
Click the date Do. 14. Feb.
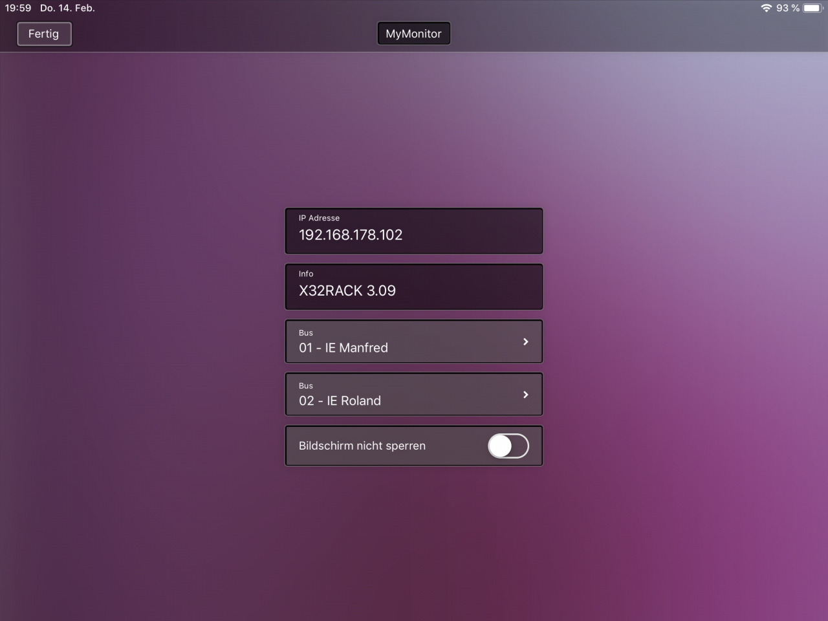pyautogui.click(x=67, y=8)
